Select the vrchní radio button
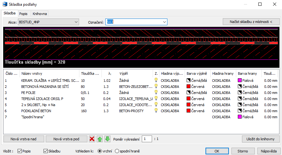This screenshot has width=282, height=155. click(x=99, y=151)
